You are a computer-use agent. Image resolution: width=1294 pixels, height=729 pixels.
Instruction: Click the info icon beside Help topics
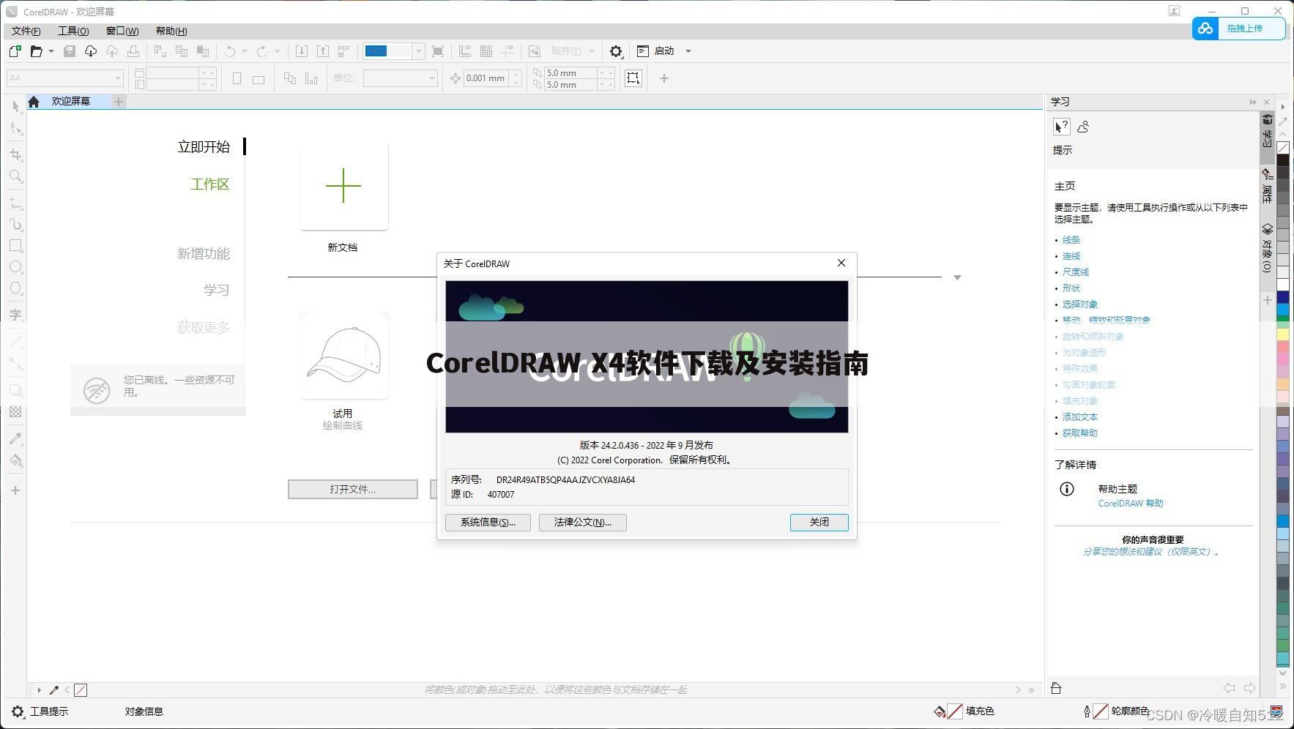(1067, 489)
